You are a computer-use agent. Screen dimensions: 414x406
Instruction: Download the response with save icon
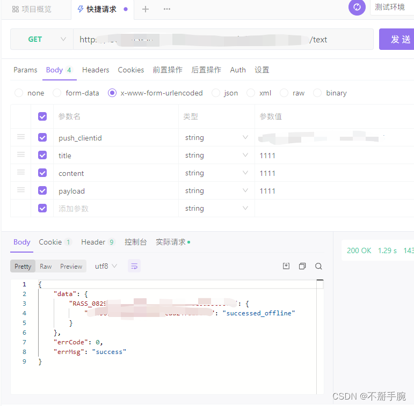(x=286, y=266)
